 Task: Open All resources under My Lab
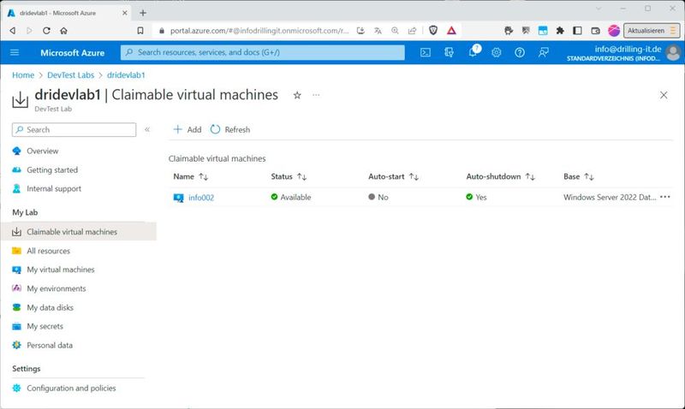48,251
